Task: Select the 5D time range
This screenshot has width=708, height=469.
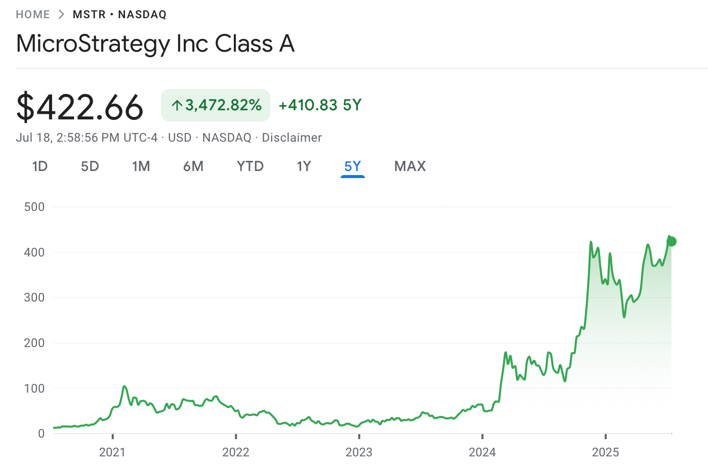Action: 90,166
